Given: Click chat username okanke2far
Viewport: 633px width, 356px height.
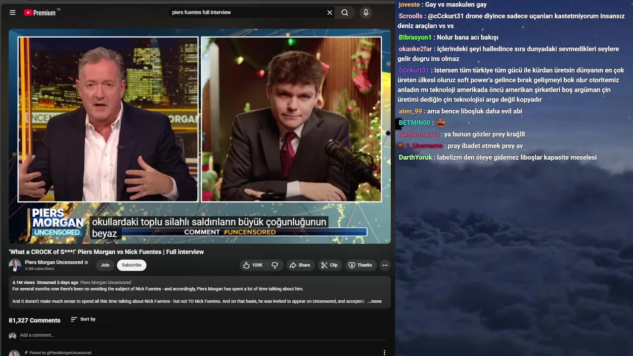Looking at the screenshot, I should pyautogui.click(x=415, y=49).
